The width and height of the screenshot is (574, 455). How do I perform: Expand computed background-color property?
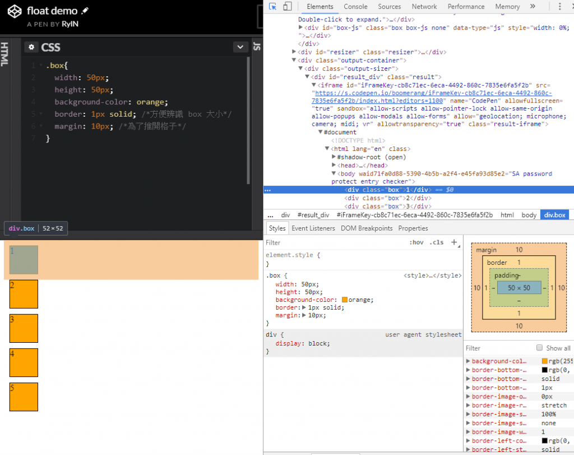point(468,361)
